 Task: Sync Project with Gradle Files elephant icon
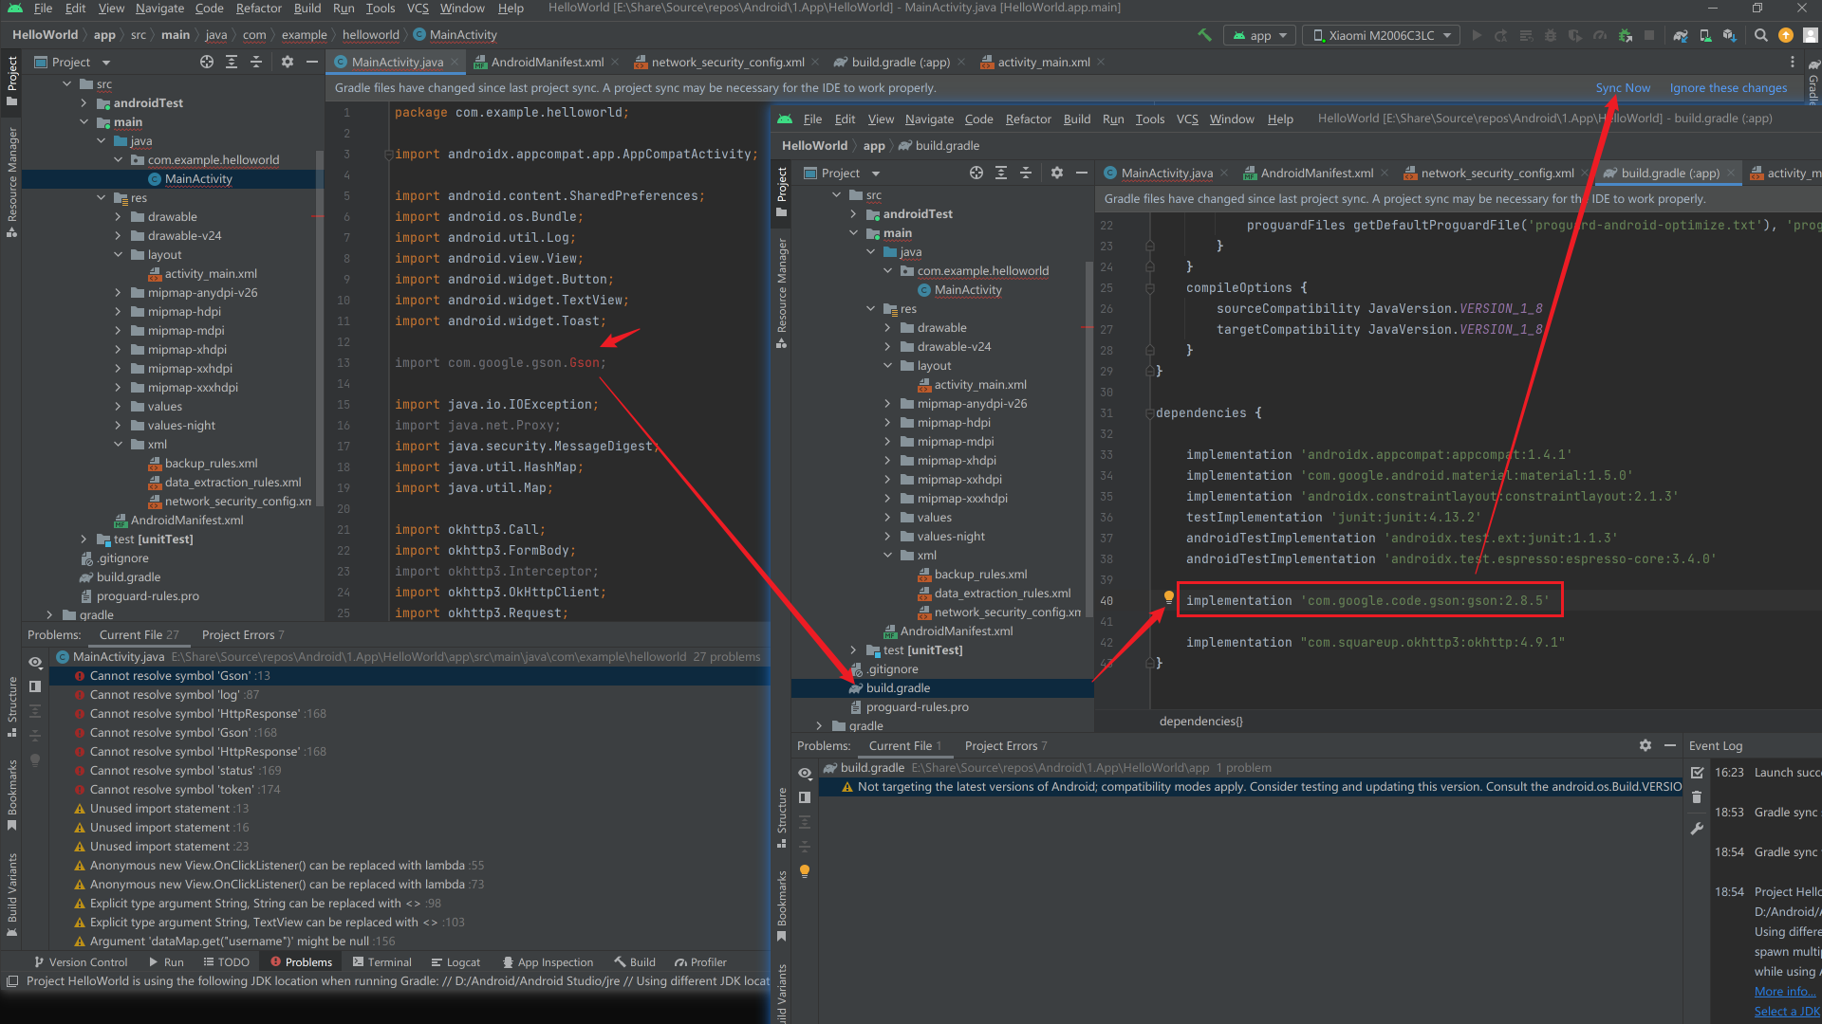click(1681, 35)
